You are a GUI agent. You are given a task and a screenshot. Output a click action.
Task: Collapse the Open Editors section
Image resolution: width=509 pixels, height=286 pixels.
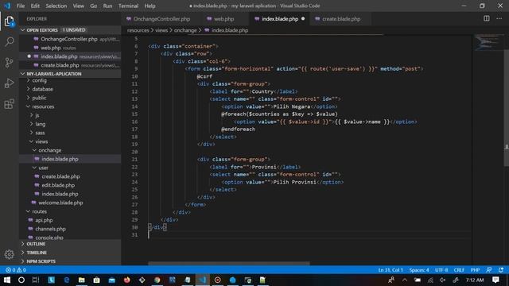(70, 30)
